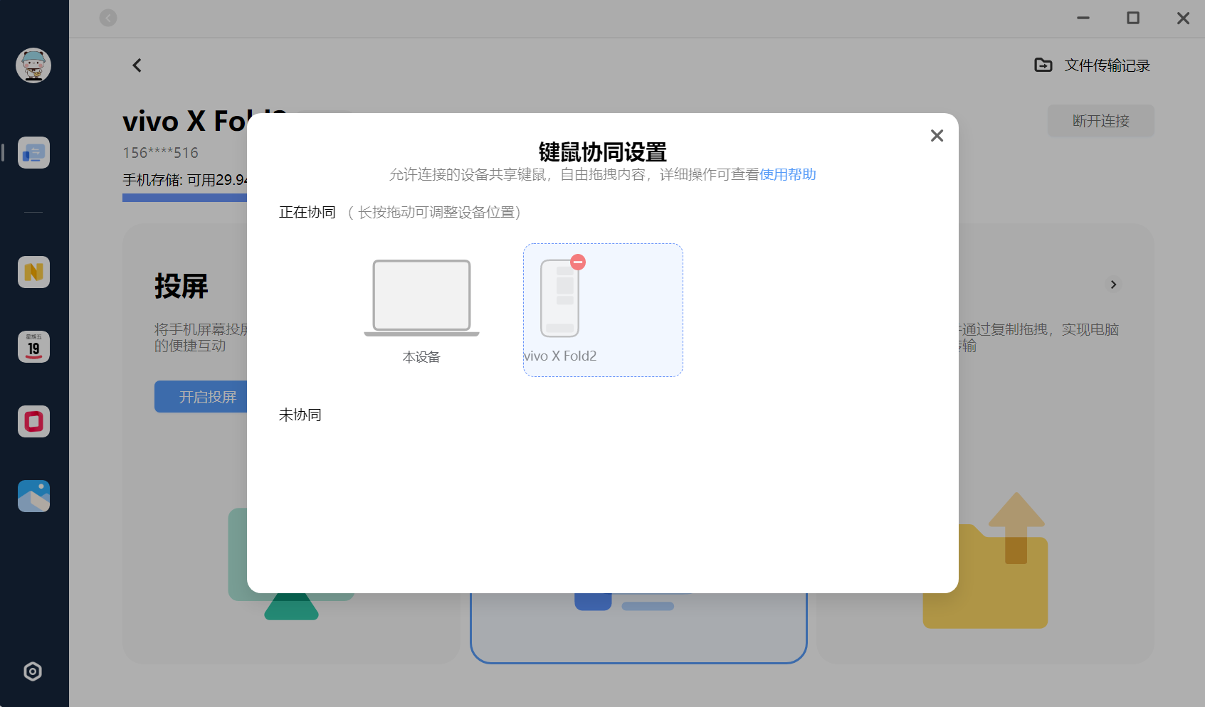
Task: Click the 未协同 section label
Action: click(x=300, y=415)
